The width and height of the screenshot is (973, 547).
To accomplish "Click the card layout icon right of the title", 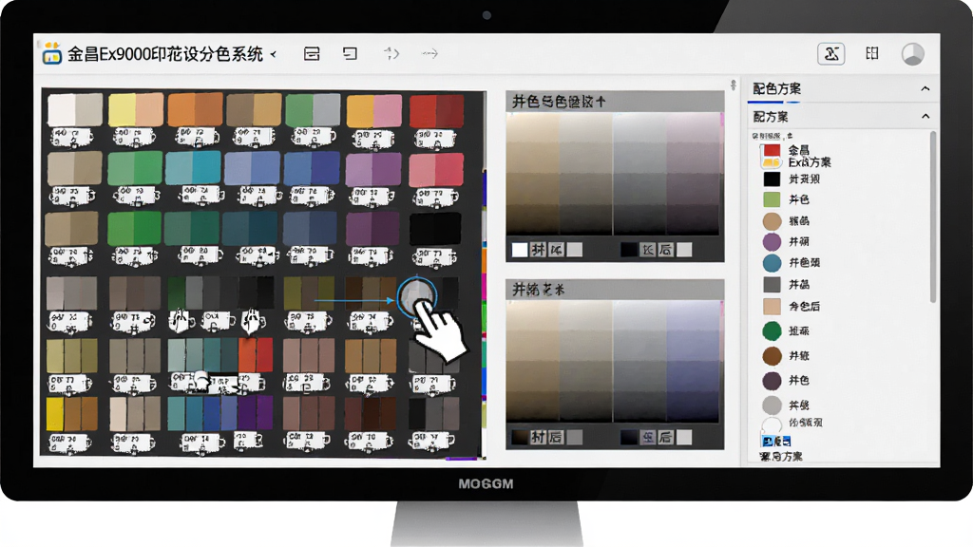I will (312, 54).
